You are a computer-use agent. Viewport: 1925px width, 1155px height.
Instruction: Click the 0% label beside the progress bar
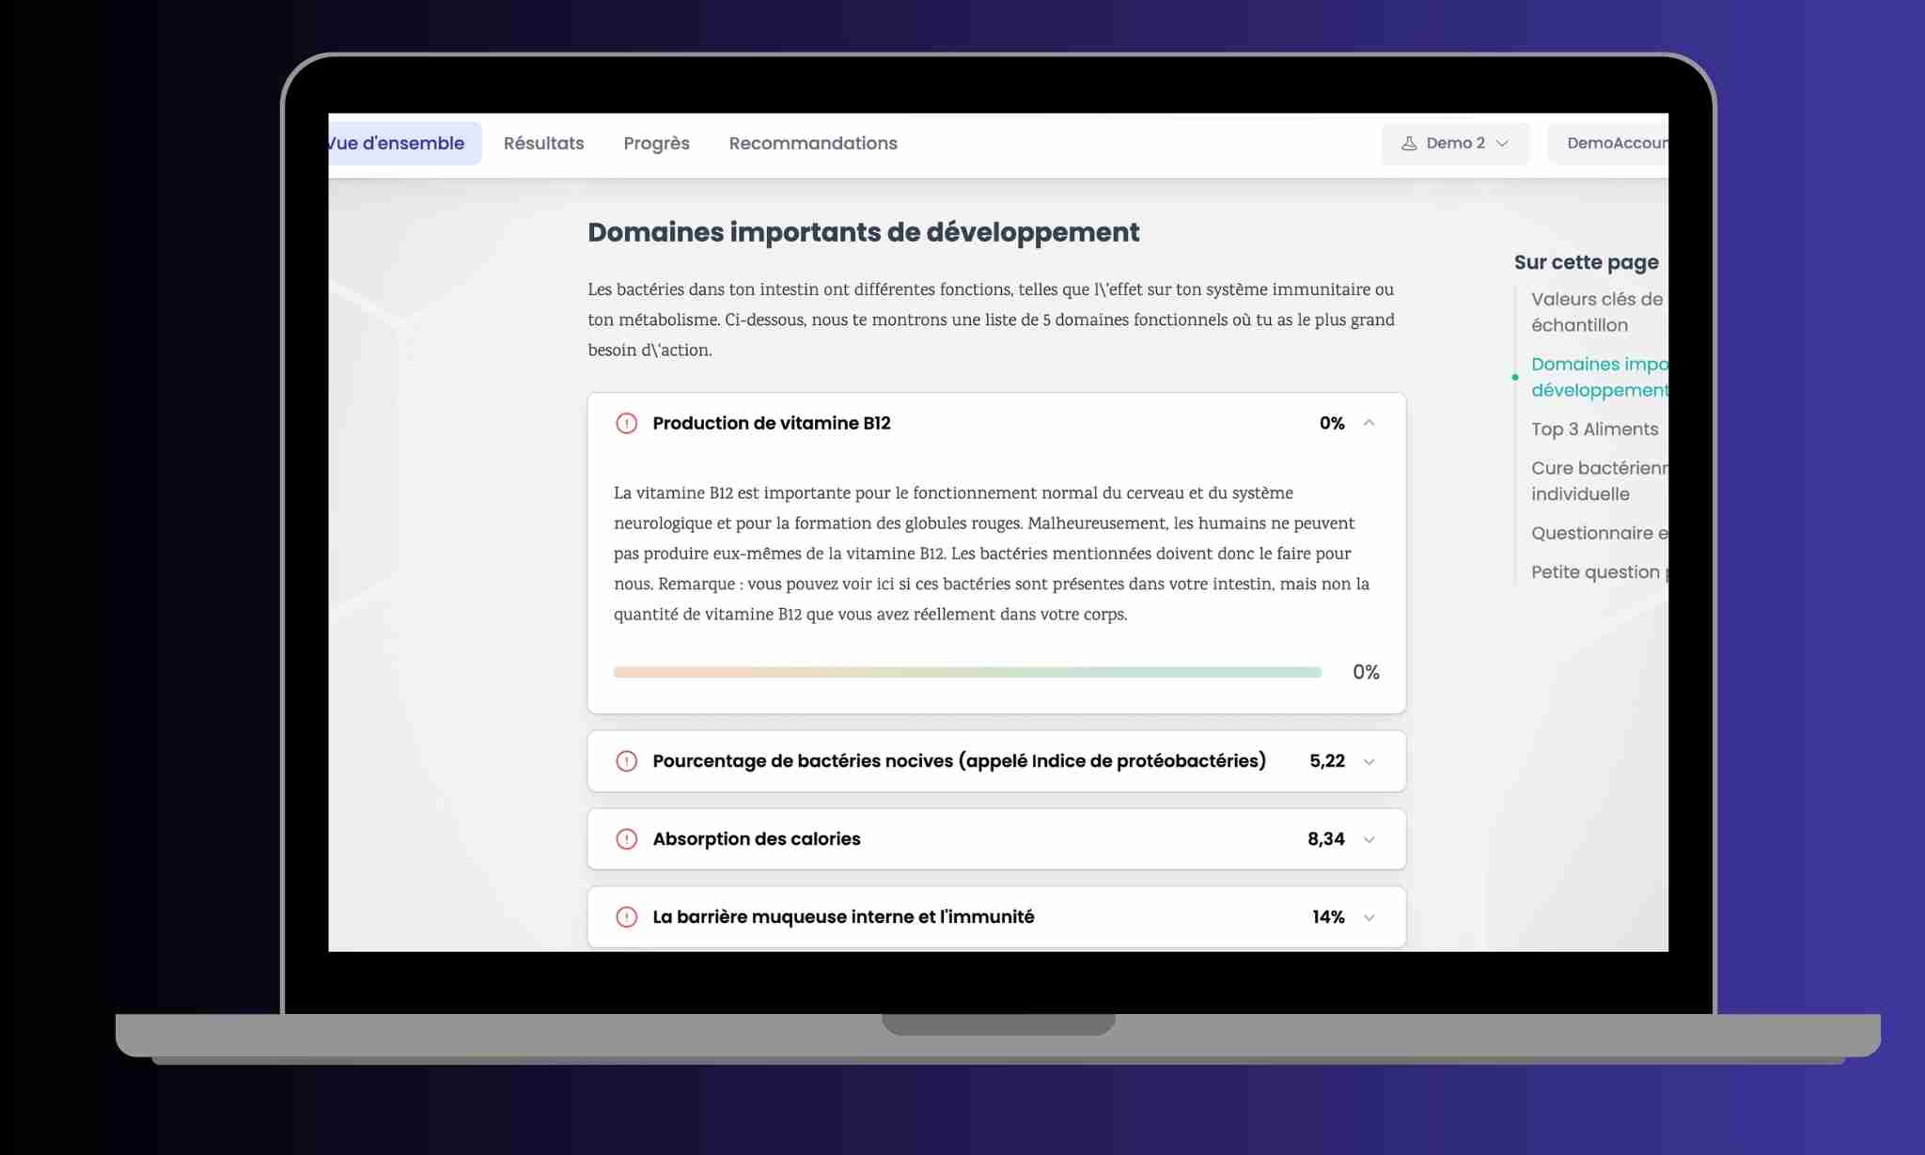coord(1366,672)
